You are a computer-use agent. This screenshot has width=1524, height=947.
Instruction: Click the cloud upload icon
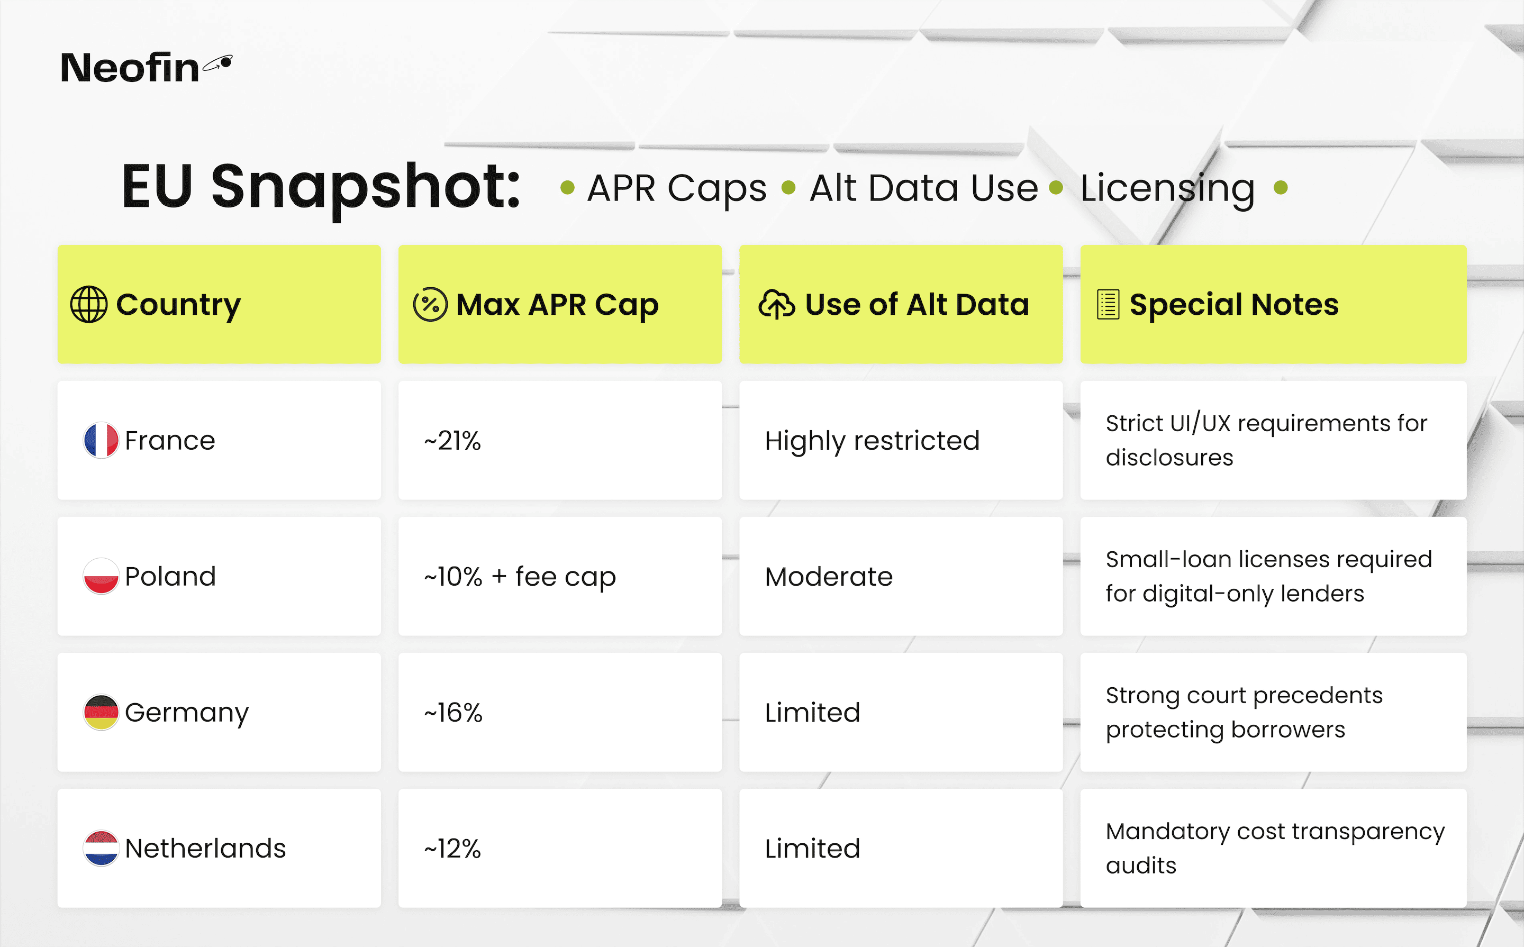pos(777,304)
